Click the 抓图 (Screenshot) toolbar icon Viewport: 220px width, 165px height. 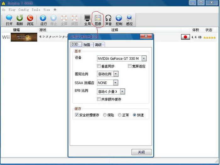coord(74,20)
